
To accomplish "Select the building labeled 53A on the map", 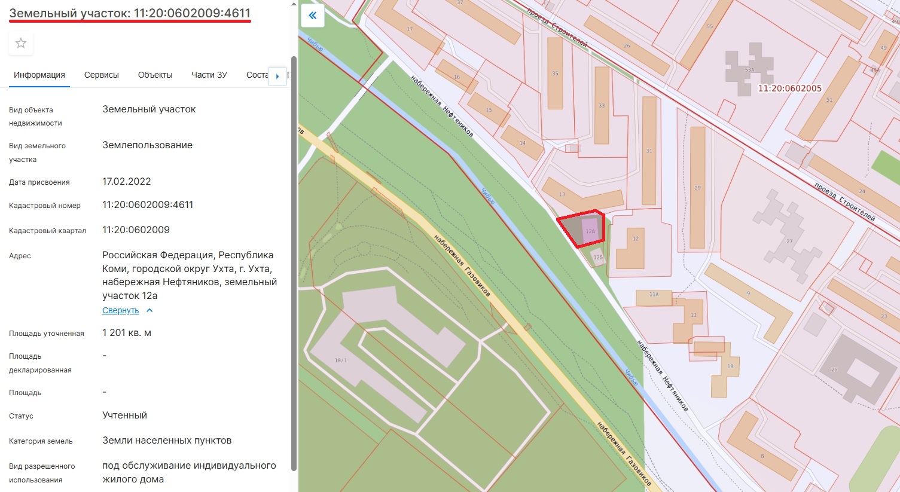I will [749, 69].
